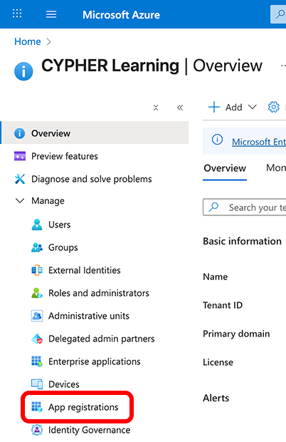The image size is (286, 442).
Task: Click the breadcrumb chevron after Home
Action: (49, 42)
